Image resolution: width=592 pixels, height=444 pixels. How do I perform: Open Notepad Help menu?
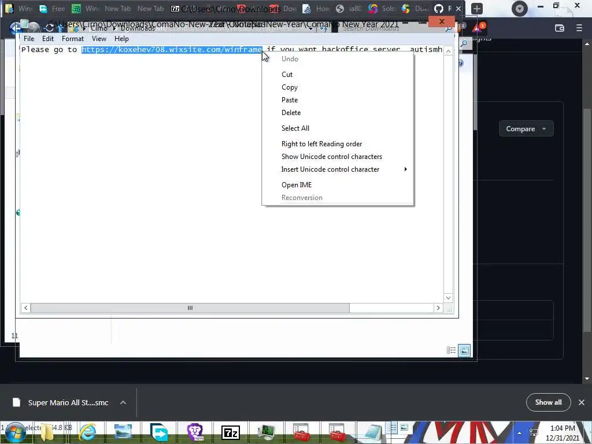click(x=121, y=39)
